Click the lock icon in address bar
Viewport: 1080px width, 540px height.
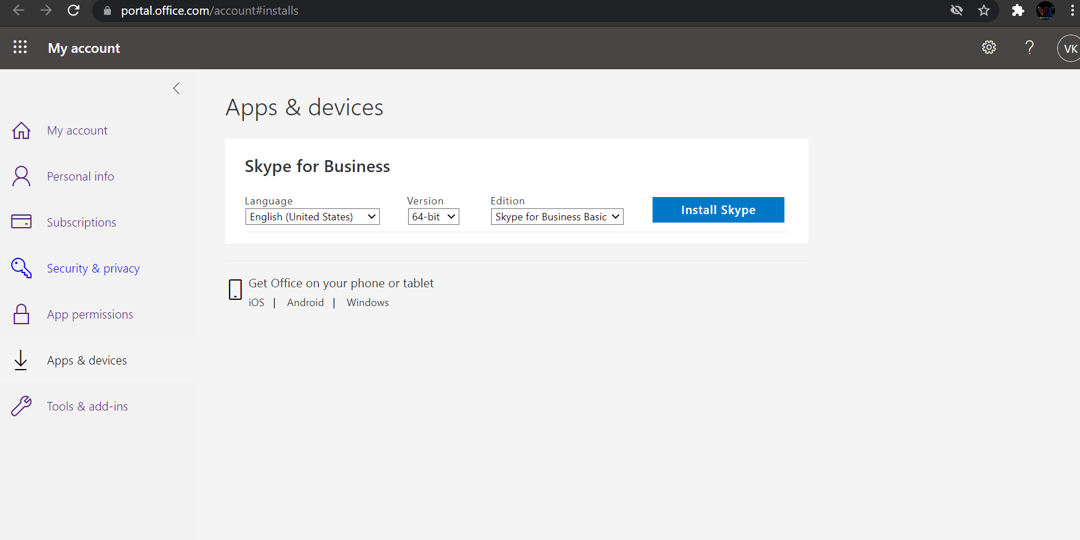click(x=107, y=11)
